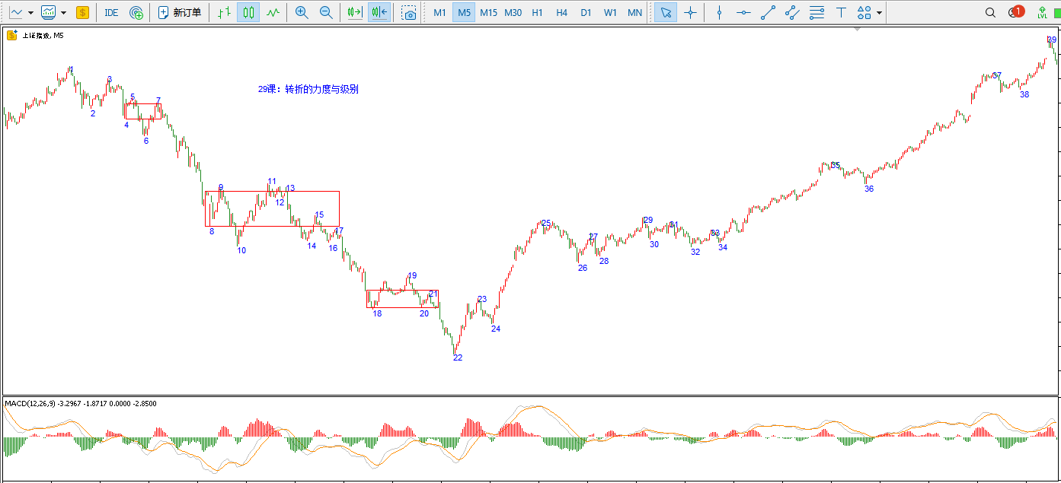Open the search magnifier
The image size is (1061, 483).
990,12
